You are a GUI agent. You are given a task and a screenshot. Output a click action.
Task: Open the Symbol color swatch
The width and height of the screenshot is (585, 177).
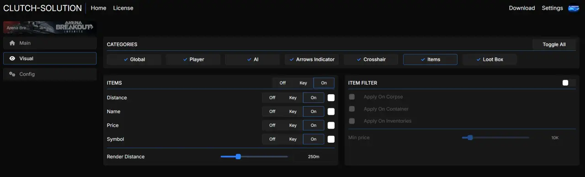coord(331,139)
